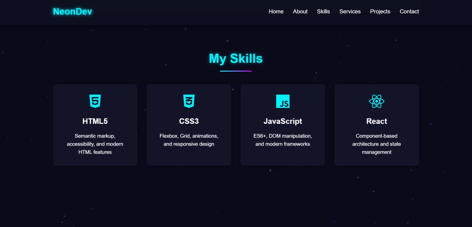Click the React atom icon
Screen dimensions: 472x227
click(377, 102)
